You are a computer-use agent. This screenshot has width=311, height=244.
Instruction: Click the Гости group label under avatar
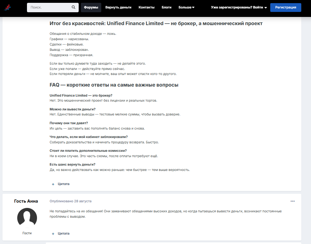(27, 233)
